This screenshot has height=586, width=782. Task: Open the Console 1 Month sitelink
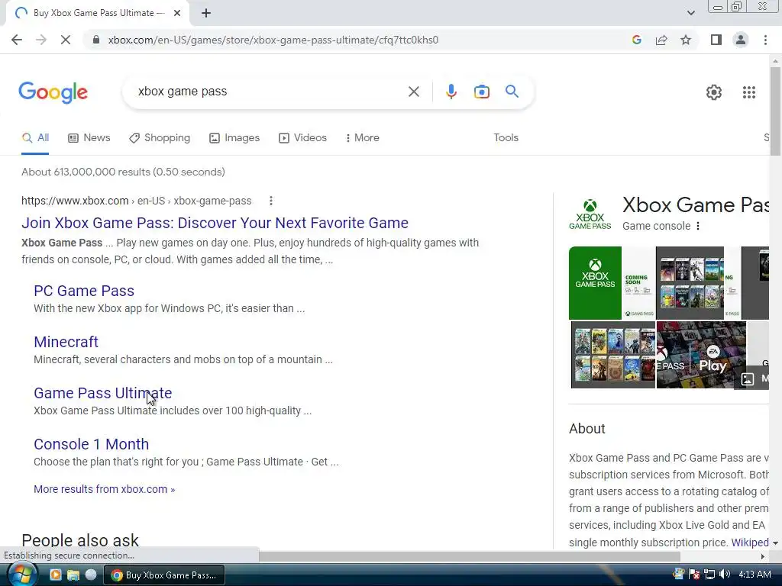tap(92, 444)
